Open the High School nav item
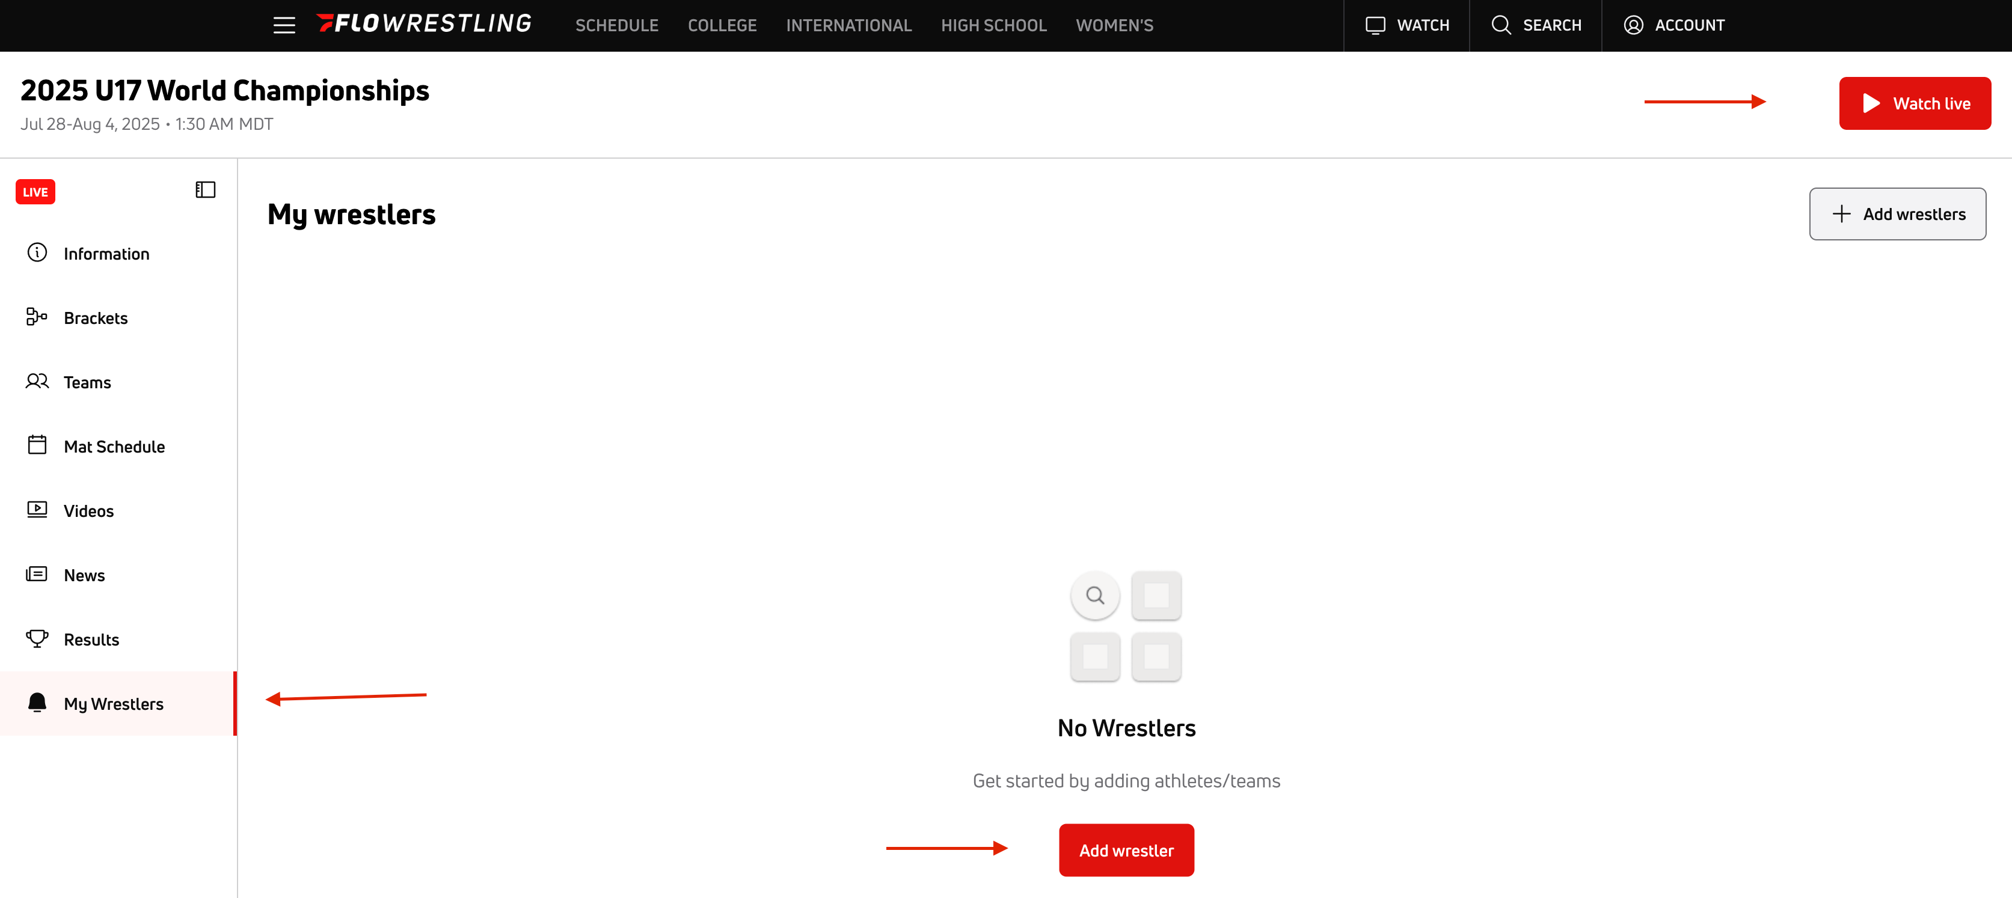 (x=993, y=25)
